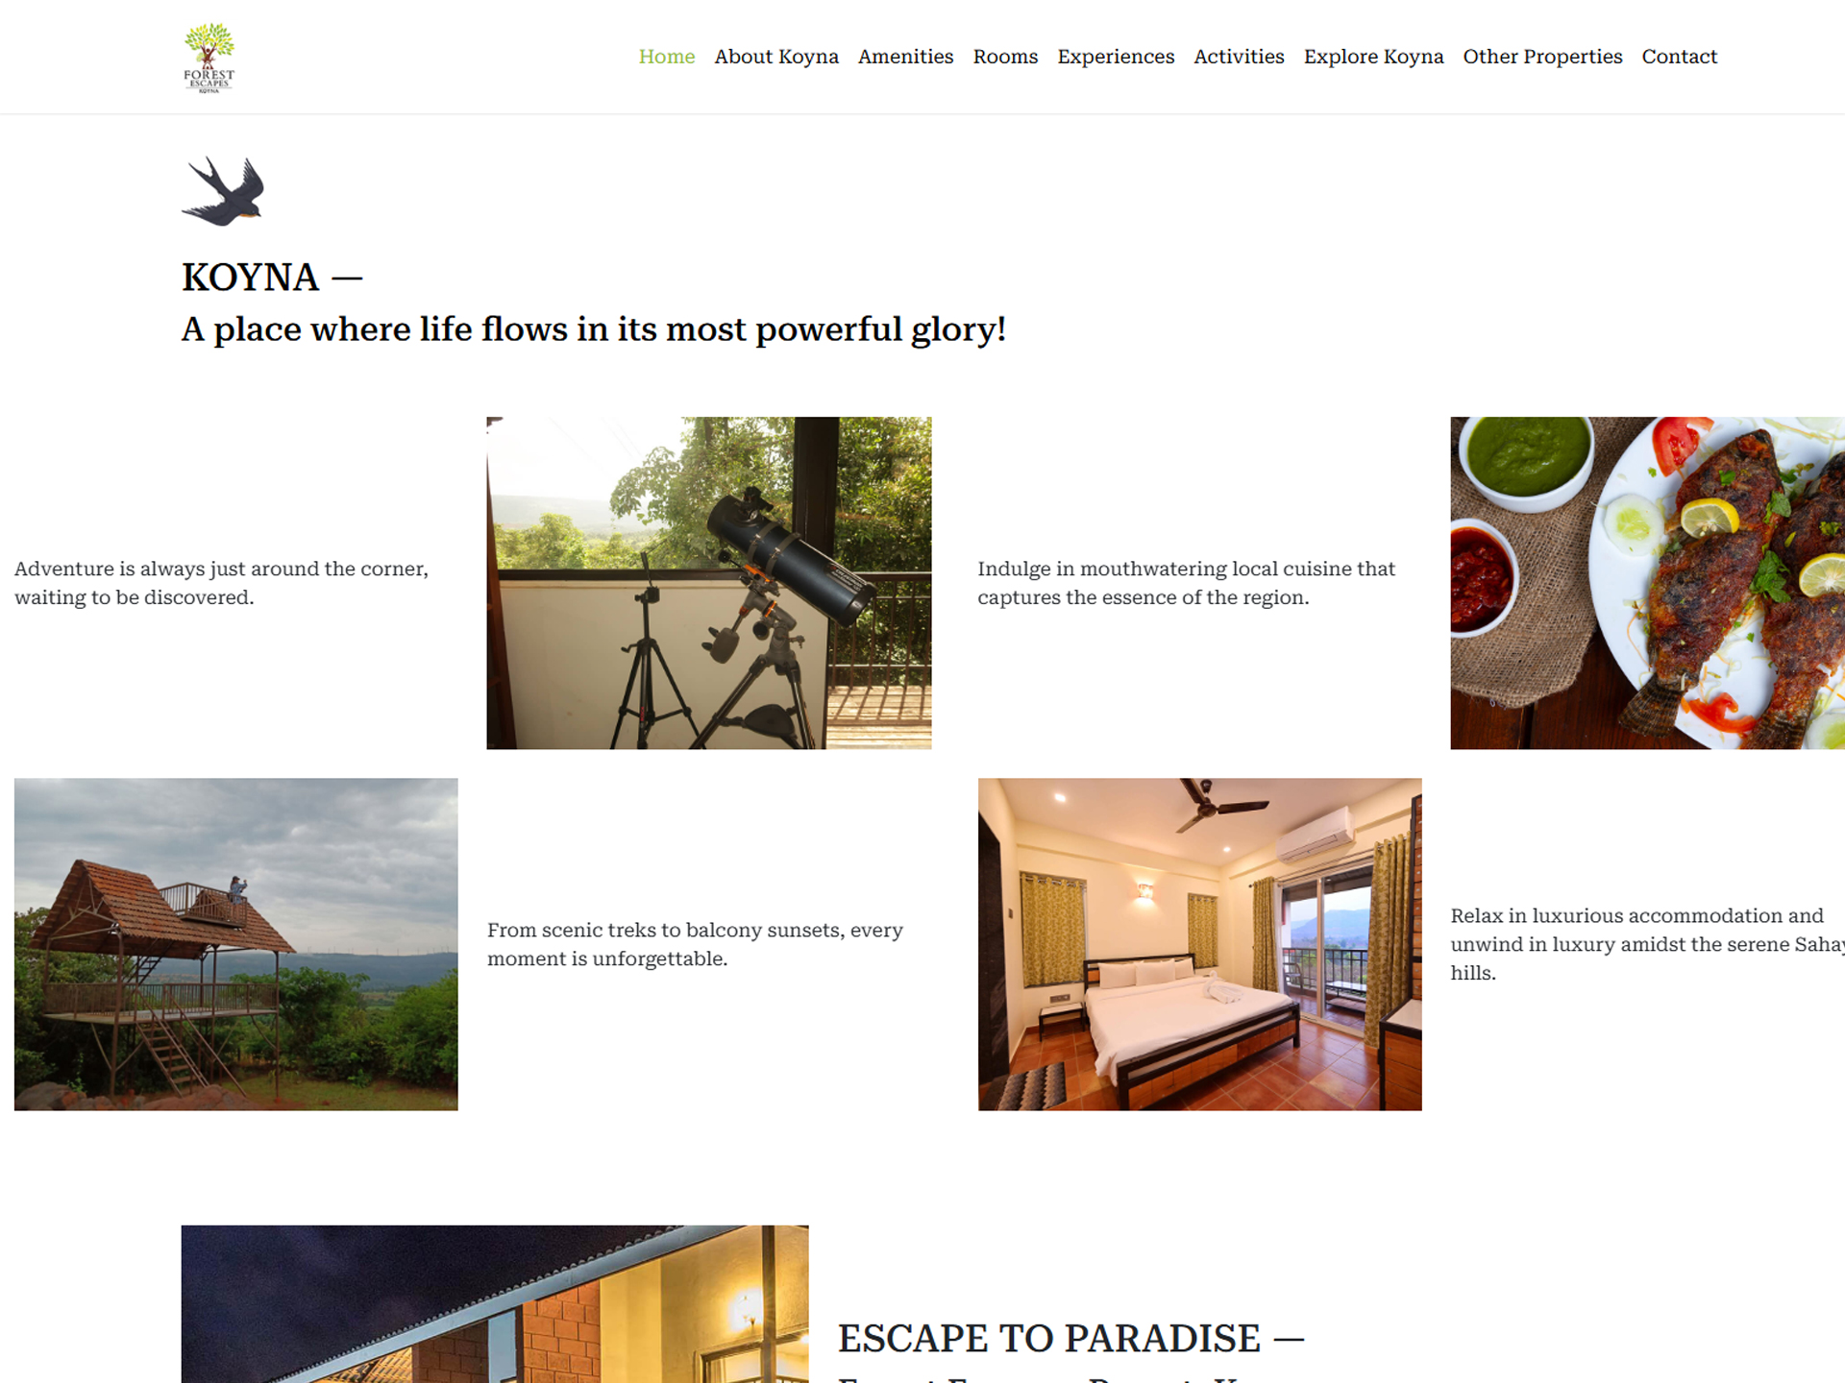Image resolution: width=1845 pixels, height=1383 pixels.
Task: Open Experiences from the top menu
Action: [1116, 57]
